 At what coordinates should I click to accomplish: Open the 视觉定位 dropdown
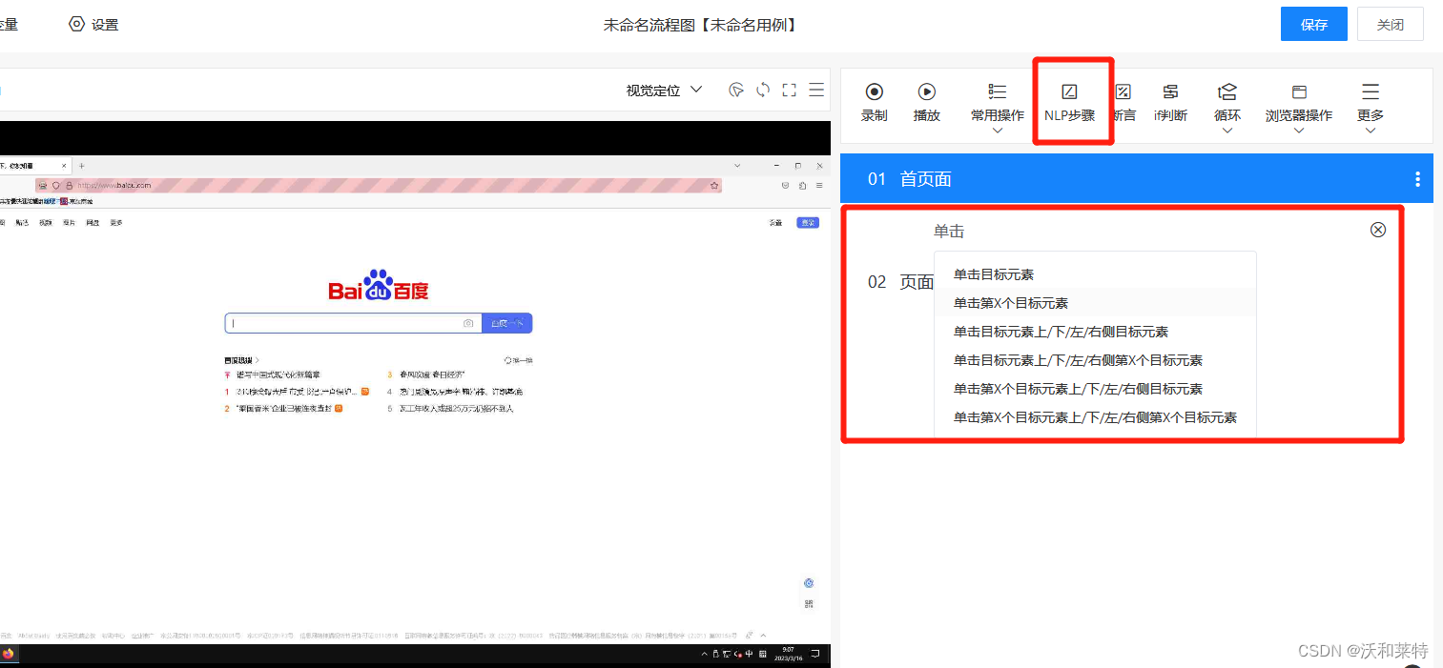[664, 91]
